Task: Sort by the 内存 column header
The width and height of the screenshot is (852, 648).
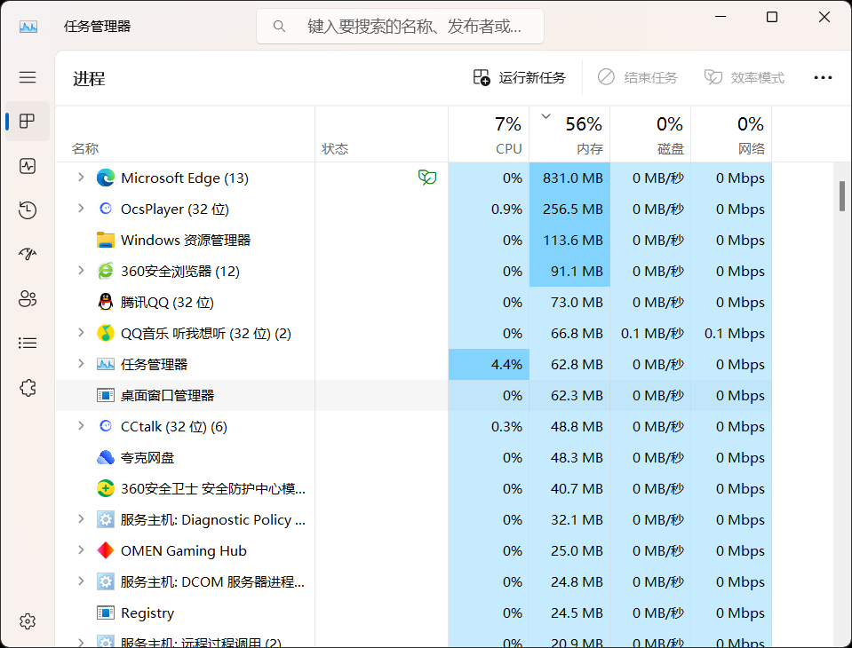Action: point(569,135)
